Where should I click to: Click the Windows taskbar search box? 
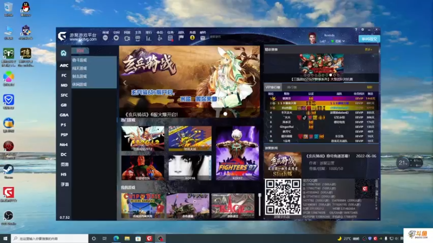click(x=50, y=238)
